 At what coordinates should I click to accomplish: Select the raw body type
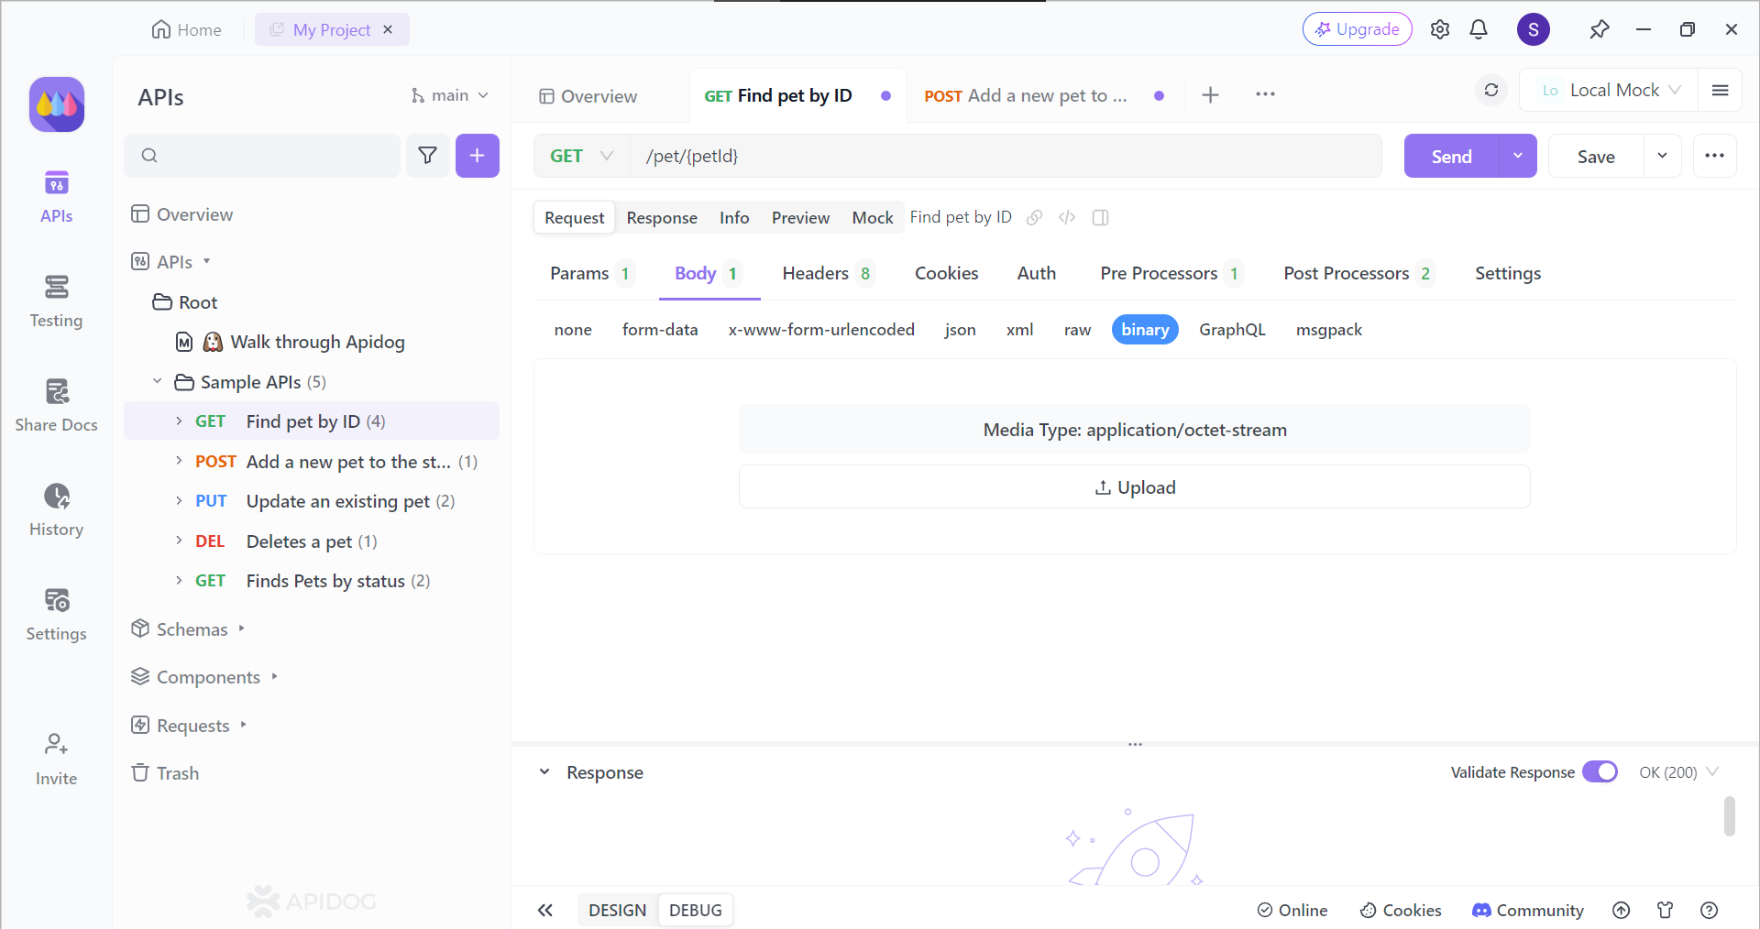tap(1078, 330)
